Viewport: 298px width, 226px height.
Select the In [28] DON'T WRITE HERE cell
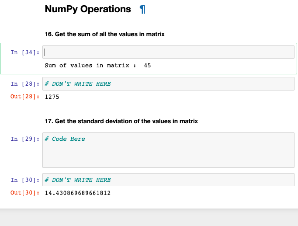pos(168,83)
